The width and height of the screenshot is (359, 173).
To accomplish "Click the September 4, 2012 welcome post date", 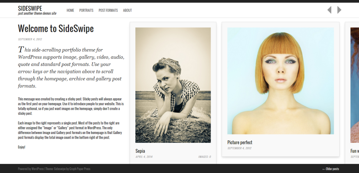I will click(x=30, y=39).
